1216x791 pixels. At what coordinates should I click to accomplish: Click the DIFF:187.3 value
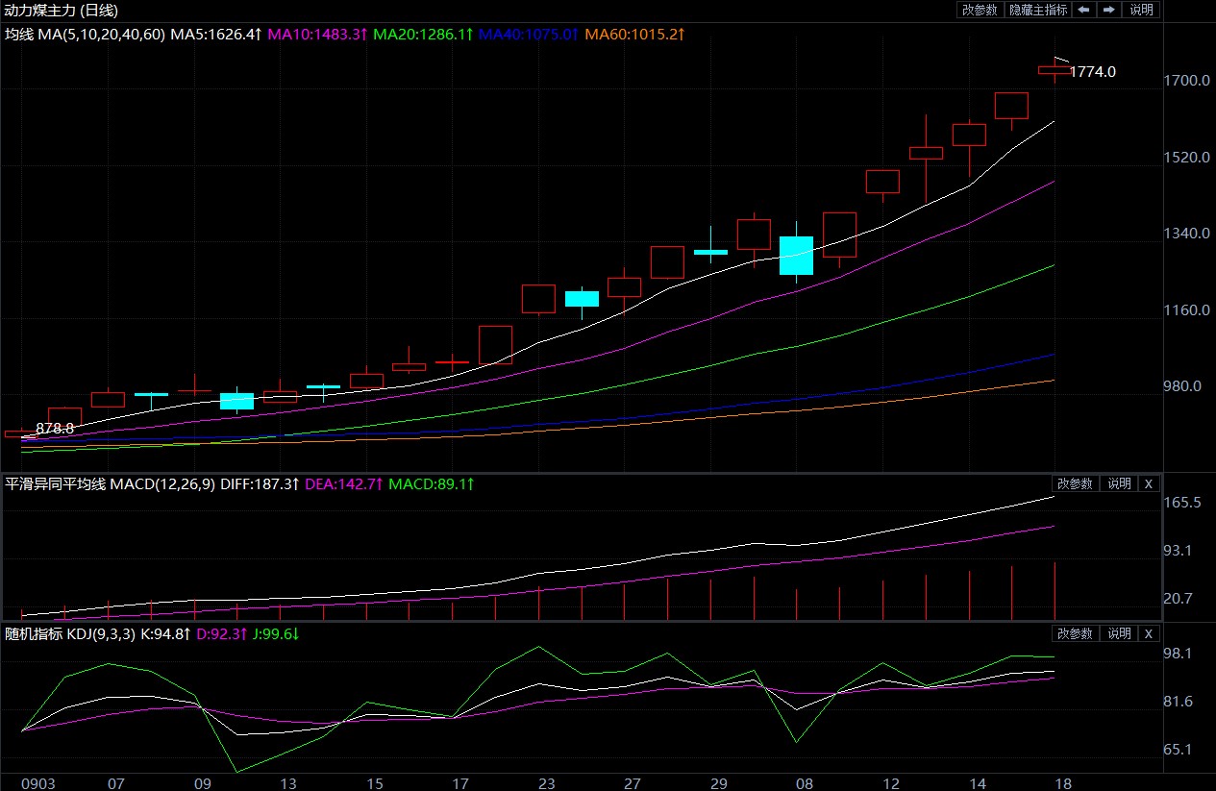(x=261, y=484)
